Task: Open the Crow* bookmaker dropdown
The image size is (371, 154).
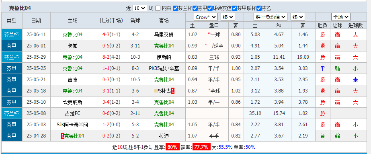Action: coord(206,17)
